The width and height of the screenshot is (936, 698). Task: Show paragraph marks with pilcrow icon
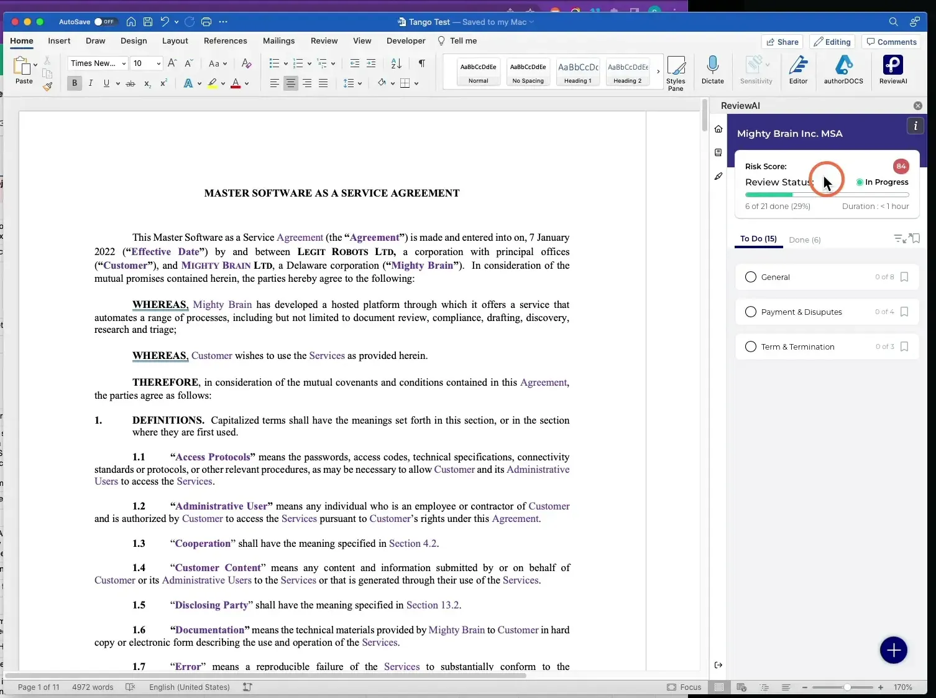(422, 63)
